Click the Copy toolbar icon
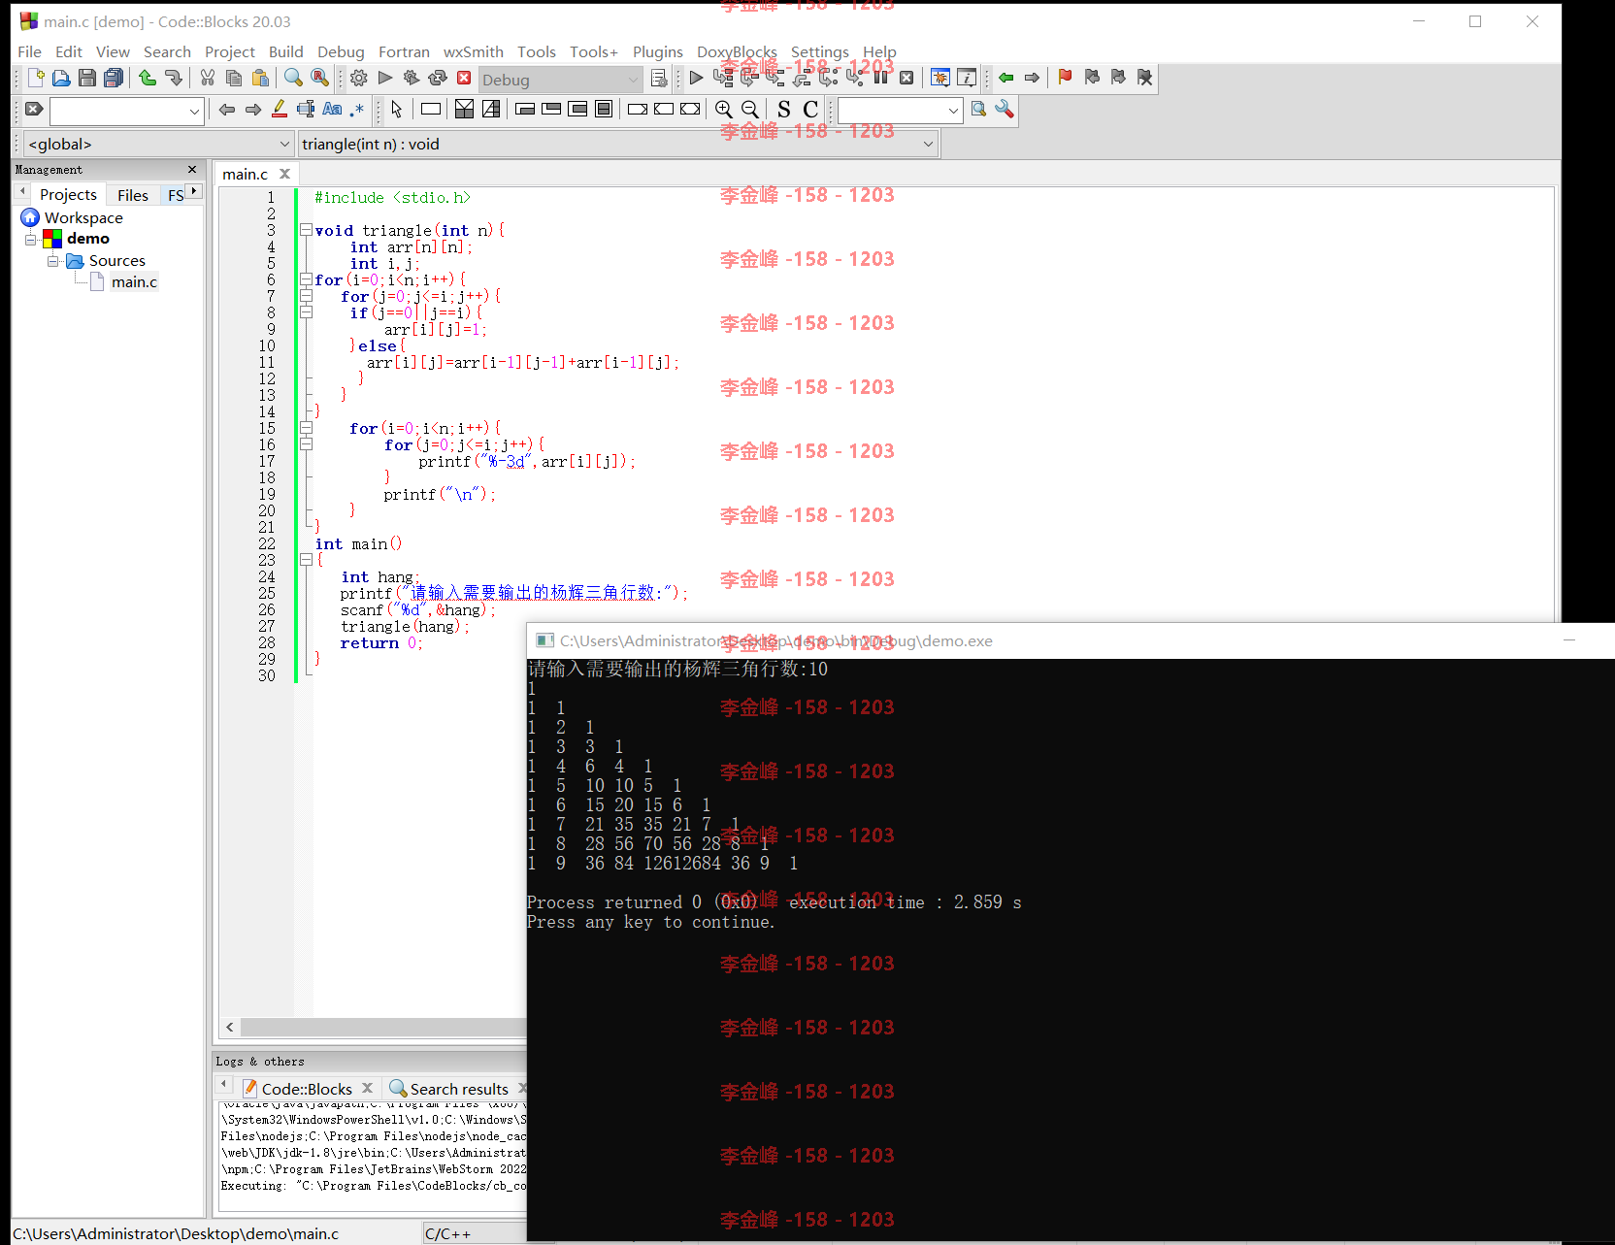1615x1245 pixels. pos(234,78)
